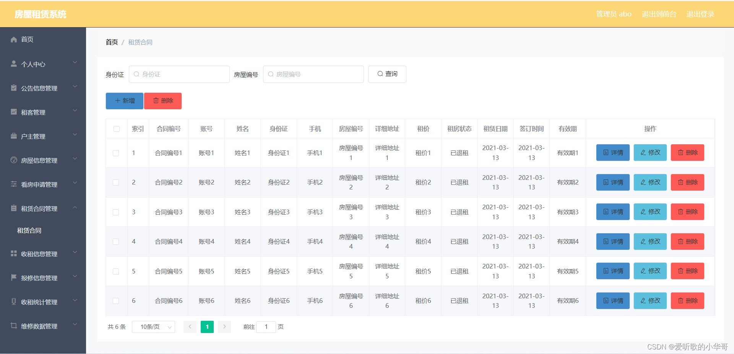Click the 房屋编号 search input
The width and height of the screenshot is (734, 354).
(x=313, y=74)
